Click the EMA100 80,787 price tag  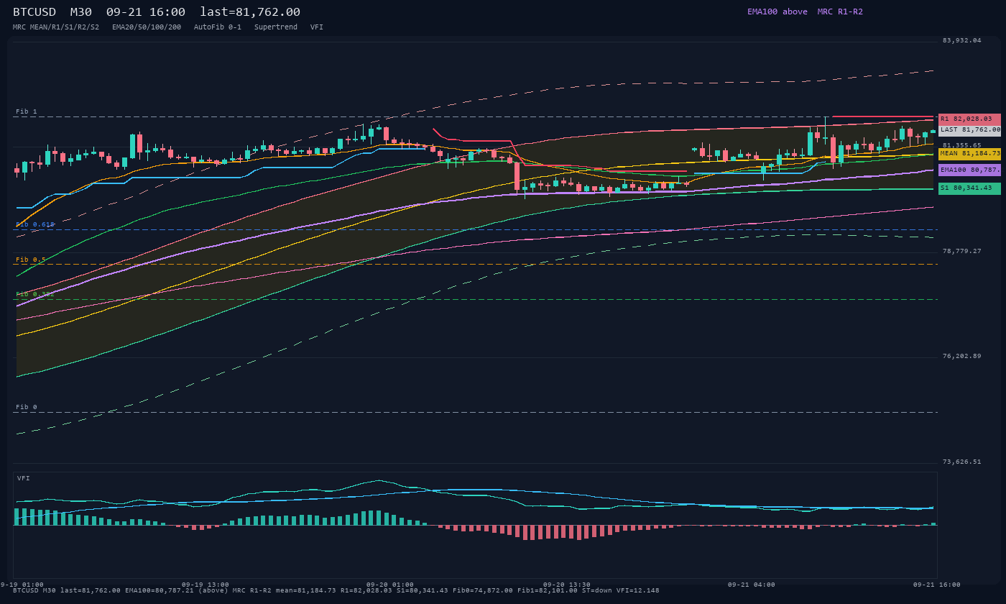click(969, 170)
